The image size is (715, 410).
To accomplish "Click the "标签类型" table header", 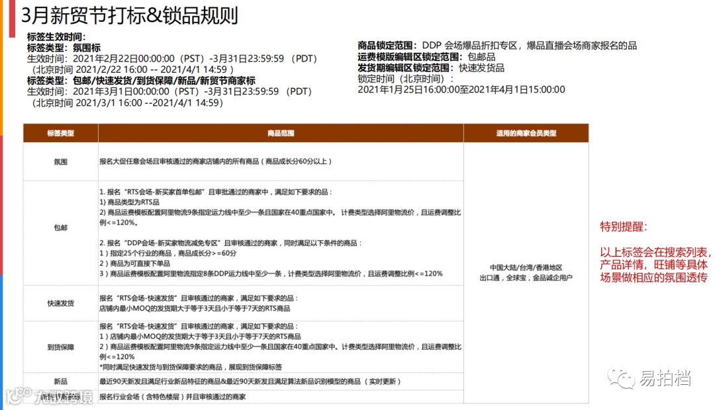I will (x=61, y=134).
